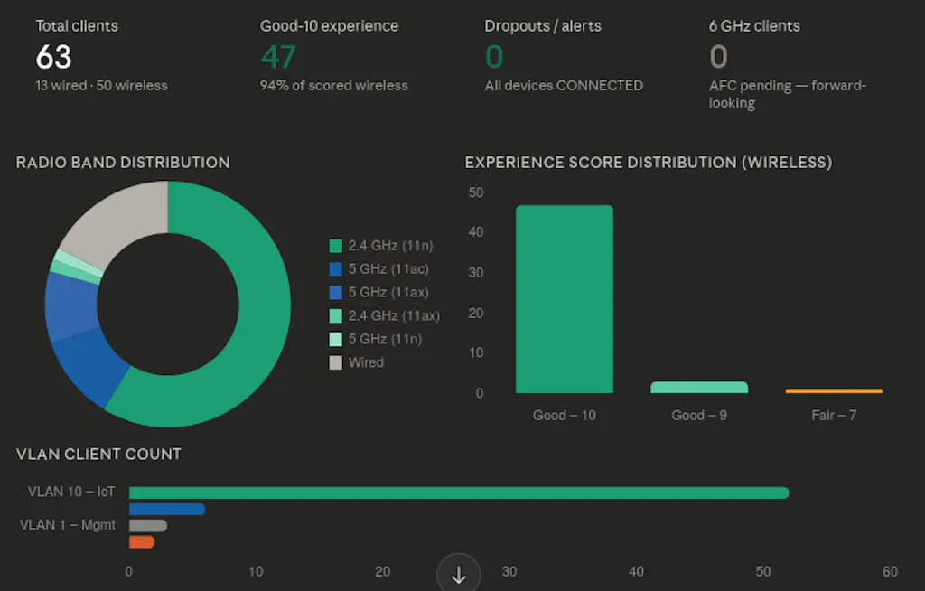
Task: Click the scroll-down arrow button
Action: point(459,575)
